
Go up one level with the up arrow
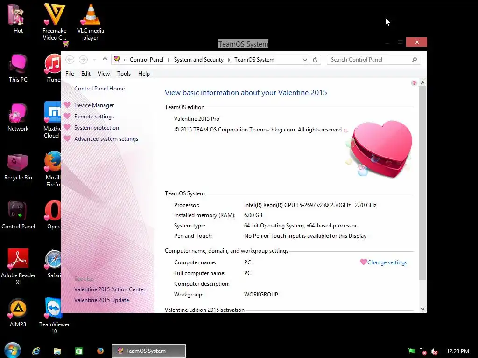point(105,60)
